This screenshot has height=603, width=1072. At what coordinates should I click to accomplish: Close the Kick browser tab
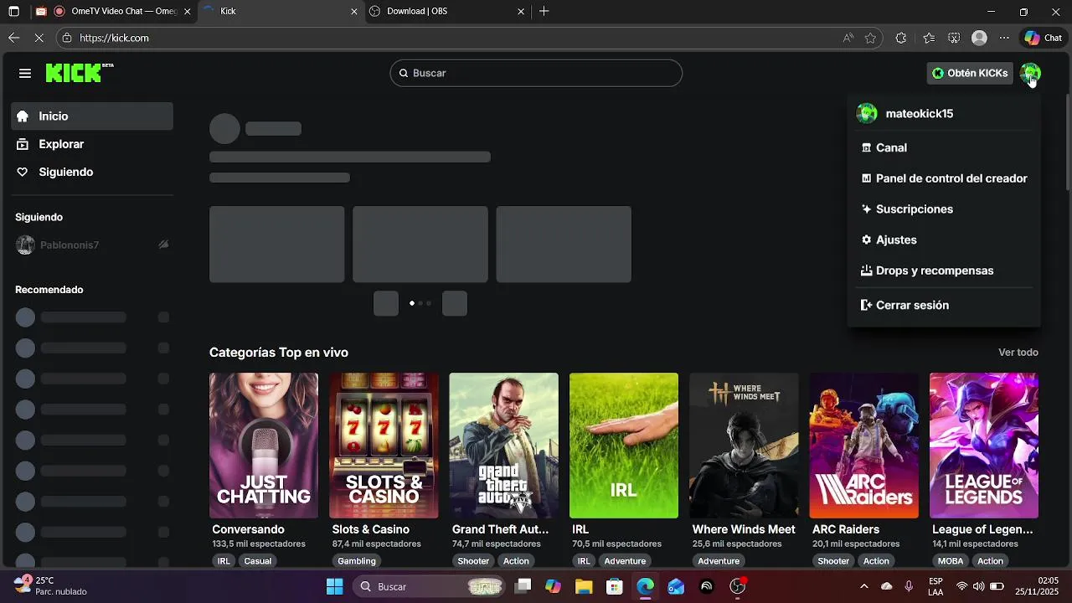click(x=353, y=12)
